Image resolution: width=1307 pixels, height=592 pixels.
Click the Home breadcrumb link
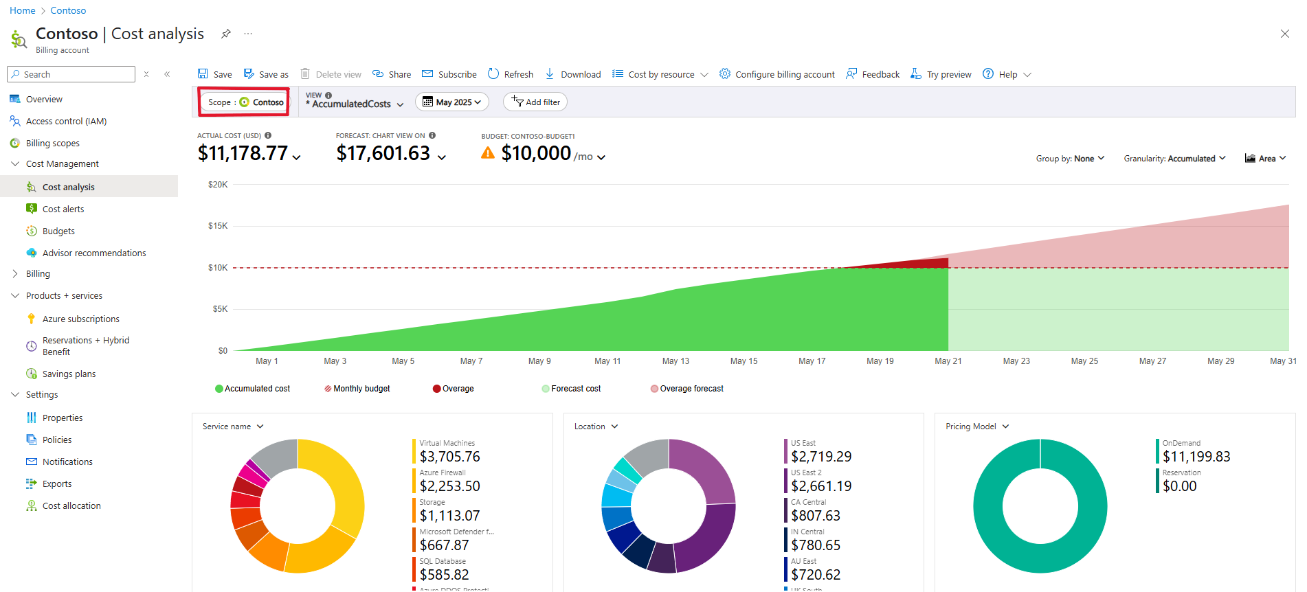tap(22, 10)
